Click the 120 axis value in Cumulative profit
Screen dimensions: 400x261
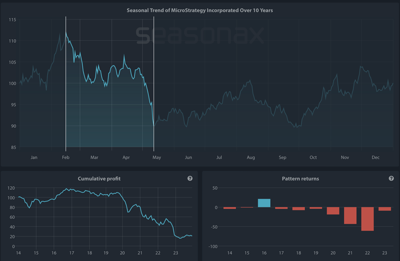point(11,188)
